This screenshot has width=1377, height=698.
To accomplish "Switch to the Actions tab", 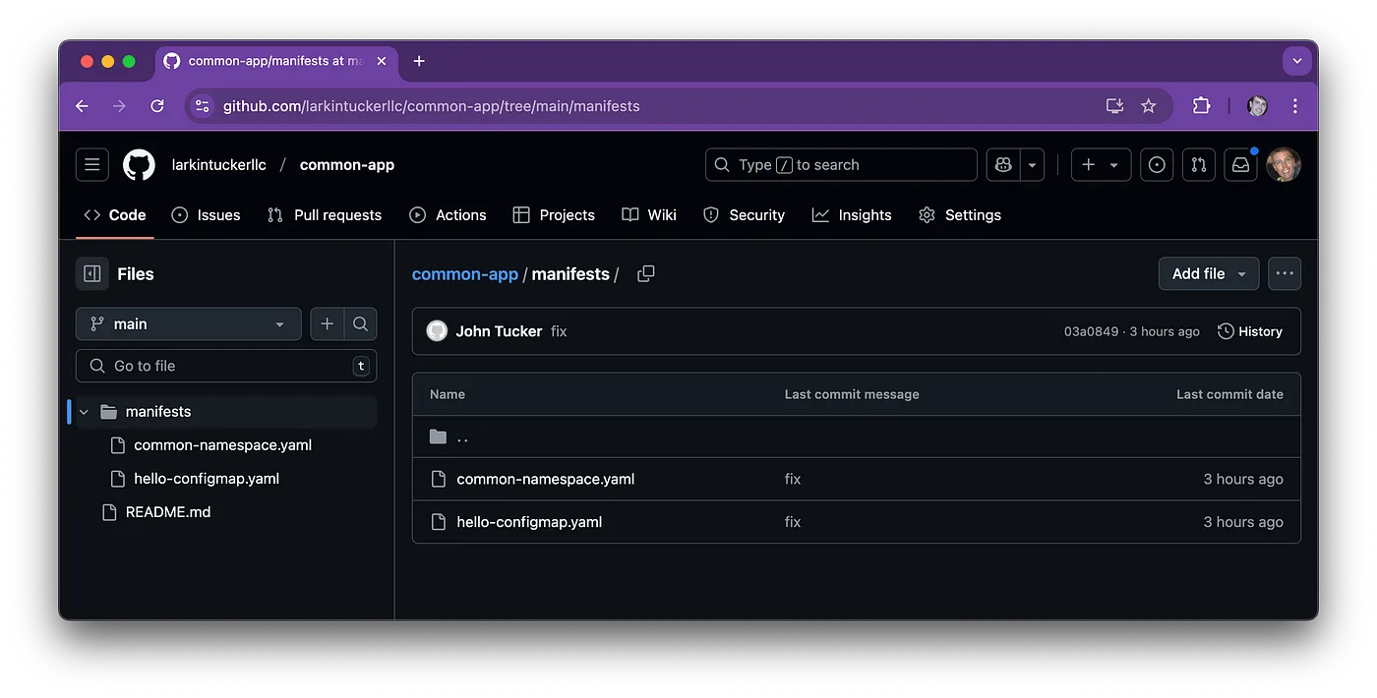I will (x=448, y=215).
